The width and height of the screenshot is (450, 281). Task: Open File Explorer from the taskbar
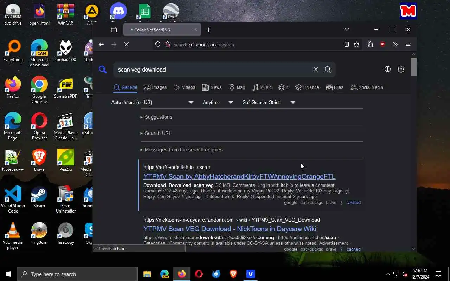pyautogui.click(x=147, y=274)
